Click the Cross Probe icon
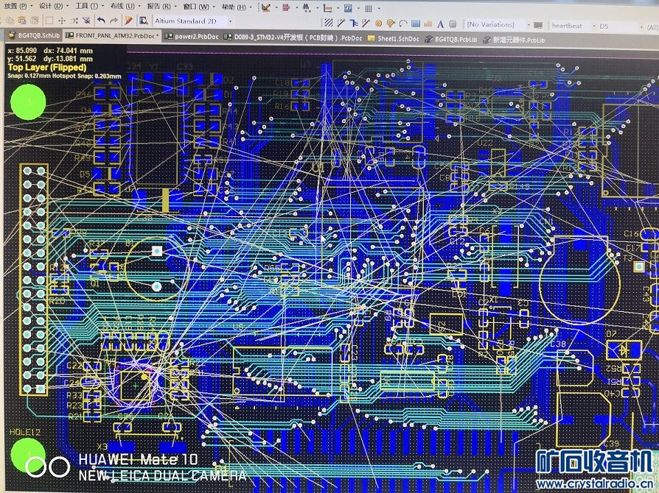This screenshot has height=493, width=659. (x=129, y=20)
